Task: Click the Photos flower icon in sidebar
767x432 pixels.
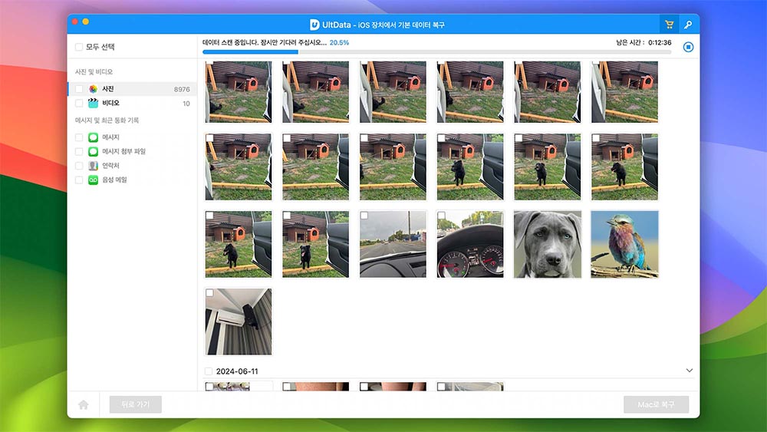Action: tap(93, 89)
